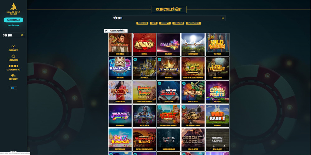Open the Fat Rabbit game thumbnail
This screenshot has width=311, height=155.
click(x=217, y=116)
